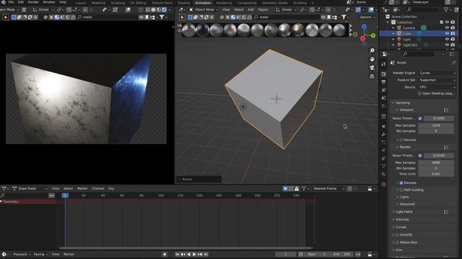This screenshot has height=259, width=462.
Task: Click Viewport Max Samples field 1024
Action: tap(436, 125)
